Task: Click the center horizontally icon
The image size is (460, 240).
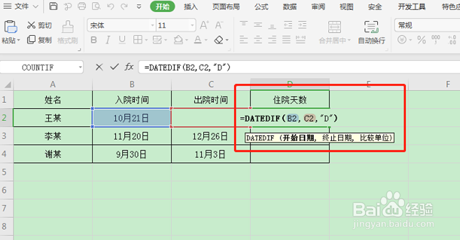Action: pos(258,39)
